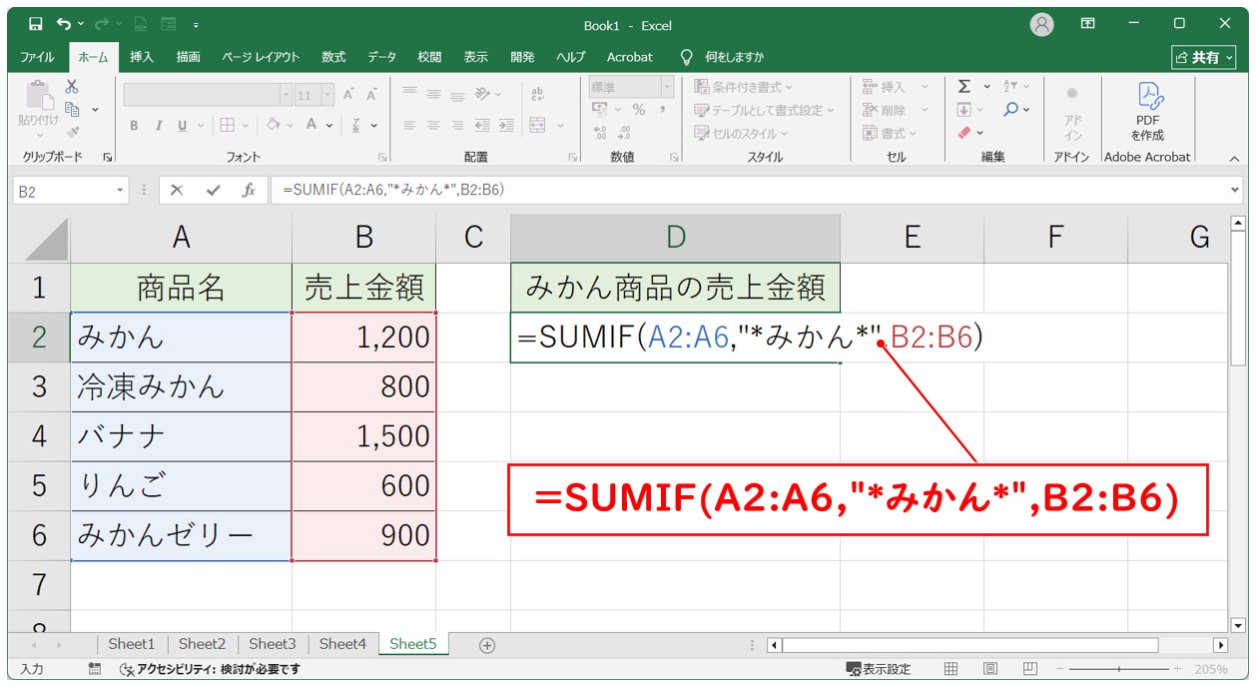Image resolution: width=1257 pixels, height=687 pixels.
Task: Click the Cut scissors icon
Action: coord(72,87)
